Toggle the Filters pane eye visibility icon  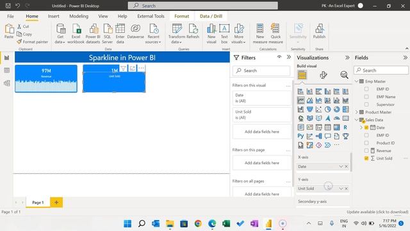(279, 57)
